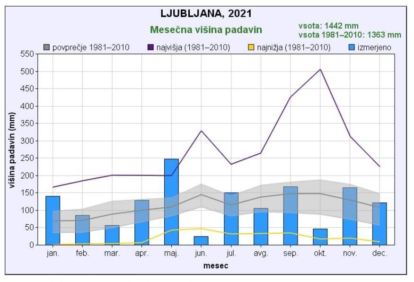Viewport: 414px width, 282px height.
Task: Select the blue bar for okt.
Action: pos(320,237)
